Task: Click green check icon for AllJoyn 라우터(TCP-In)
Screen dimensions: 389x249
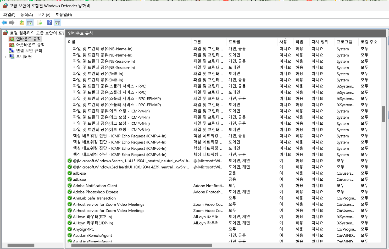Action: (70, 217)
